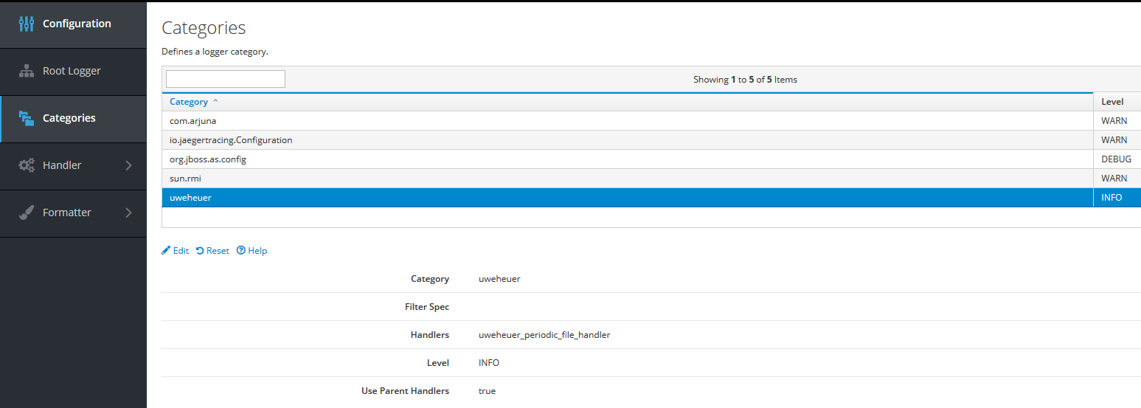Image resolution: width=1141 pixels, height=408 pixels.
Task: Click the Root Logger hierarchy icon
Action: [x=27, y=71]
